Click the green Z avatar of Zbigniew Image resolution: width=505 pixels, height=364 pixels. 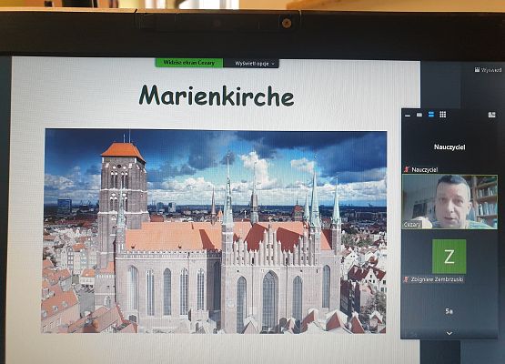point(449,257)
